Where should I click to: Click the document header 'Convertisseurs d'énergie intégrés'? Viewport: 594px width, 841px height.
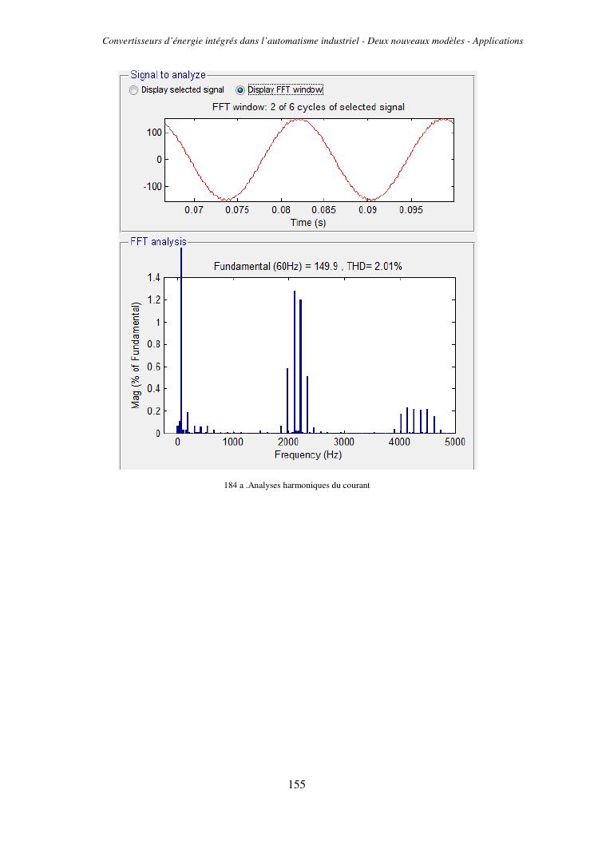313,41
